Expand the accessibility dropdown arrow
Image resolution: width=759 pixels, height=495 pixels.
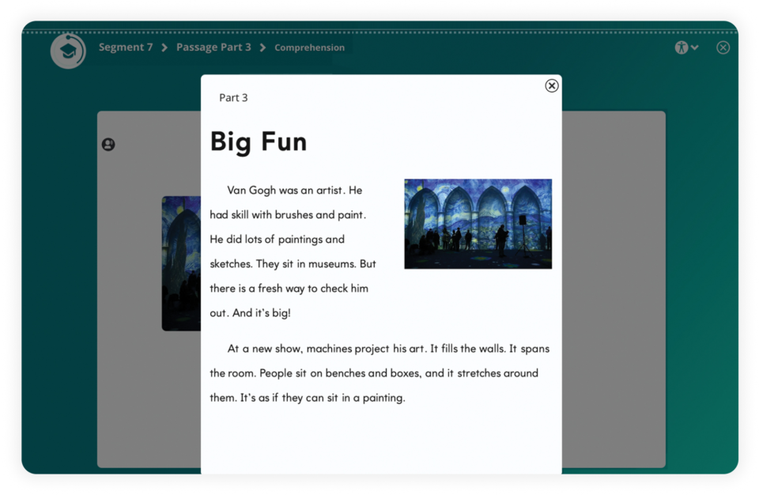click(695, 47)
